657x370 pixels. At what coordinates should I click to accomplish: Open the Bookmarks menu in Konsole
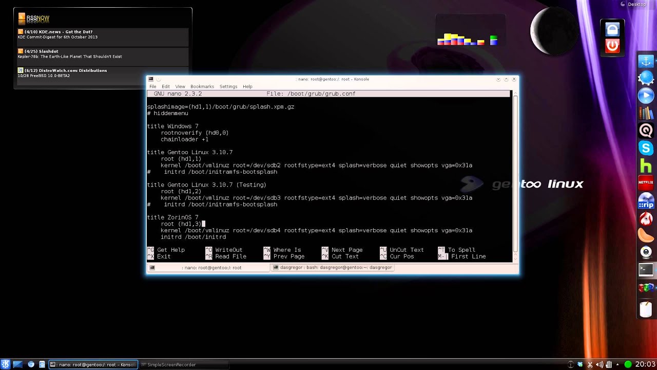tap(202, 86)
